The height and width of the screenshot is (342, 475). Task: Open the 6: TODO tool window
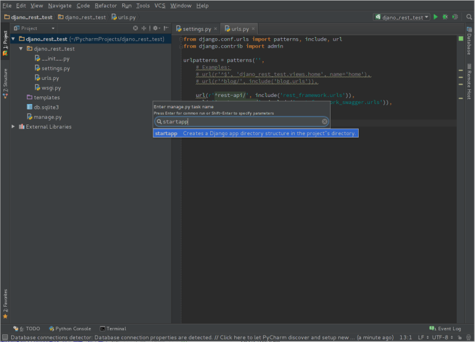point(26,328)
